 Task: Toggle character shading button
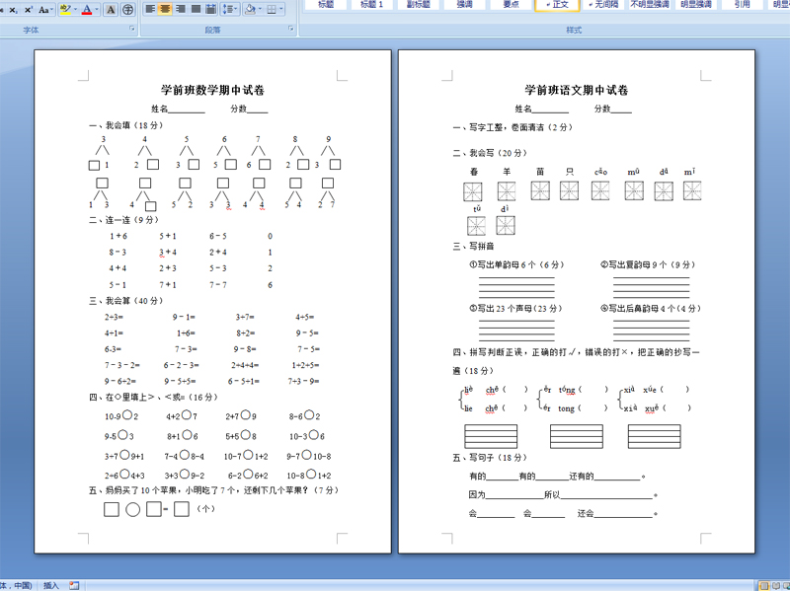click(x=111, y=10)
